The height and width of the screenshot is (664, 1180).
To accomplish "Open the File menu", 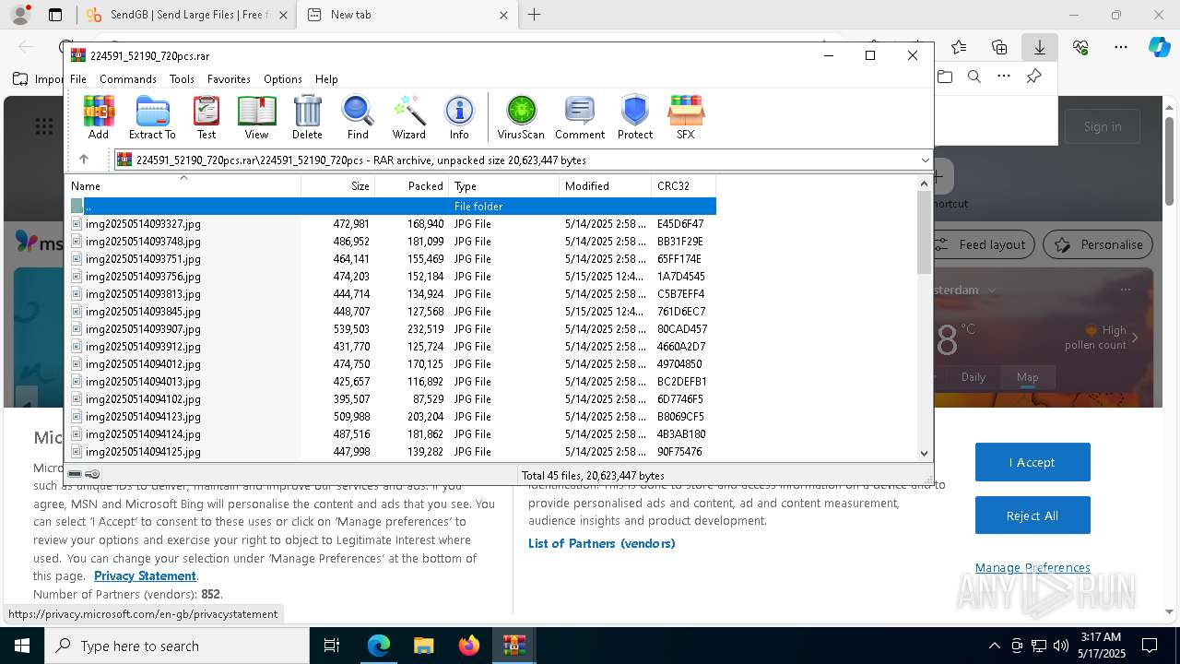I will [78, 79].
